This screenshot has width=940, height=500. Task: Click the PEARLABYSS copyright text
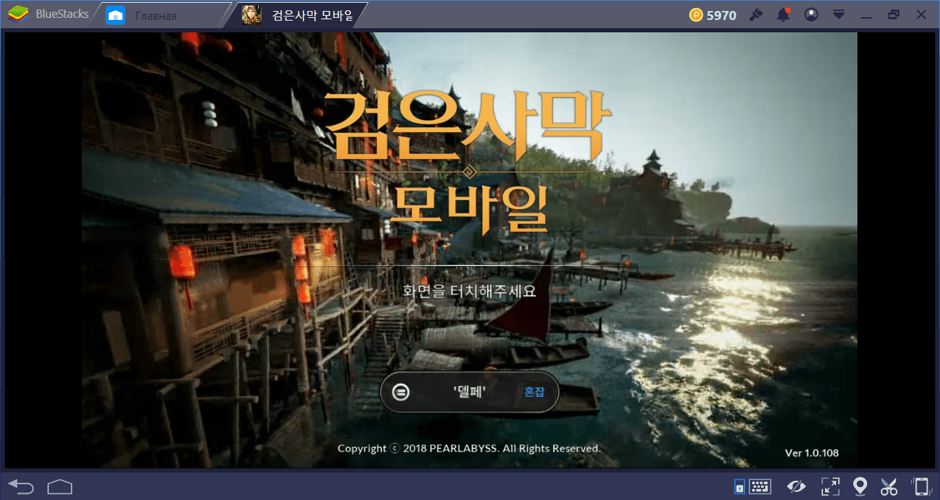(x=469, y=448)
